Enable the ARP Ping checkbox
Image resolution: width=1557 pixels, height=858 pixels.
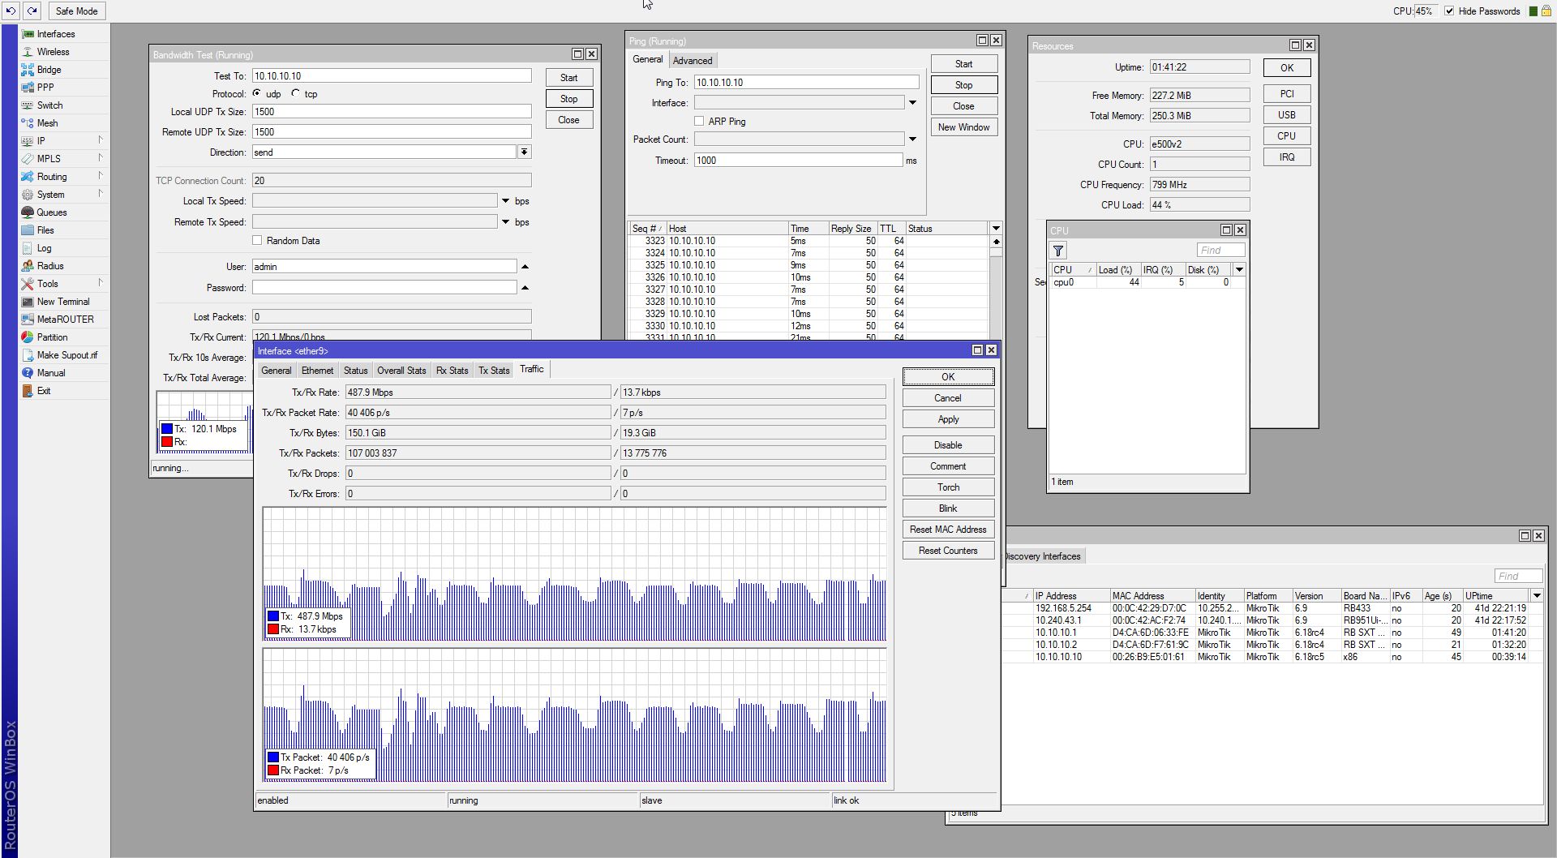tap(699, 122)
